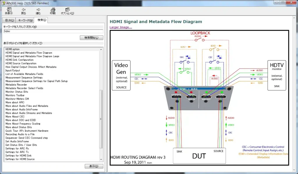
Task: Open the Options (オプション) toolbar menu
Action: pos(67,10)
